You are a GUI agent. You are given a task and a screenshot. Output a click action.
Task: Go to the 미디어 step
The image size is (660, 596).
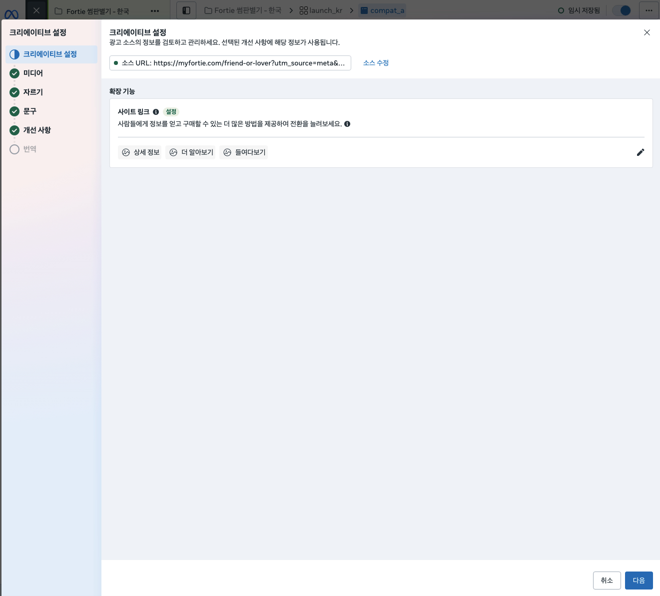pos(33,73)
